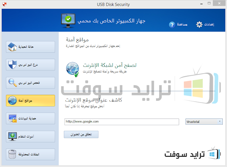Screen dimensions: 227x167
Task: Click the subtitle طريقة سريعة وآمنة لتصفح الإنترنت
Action: tap(105, 71)
